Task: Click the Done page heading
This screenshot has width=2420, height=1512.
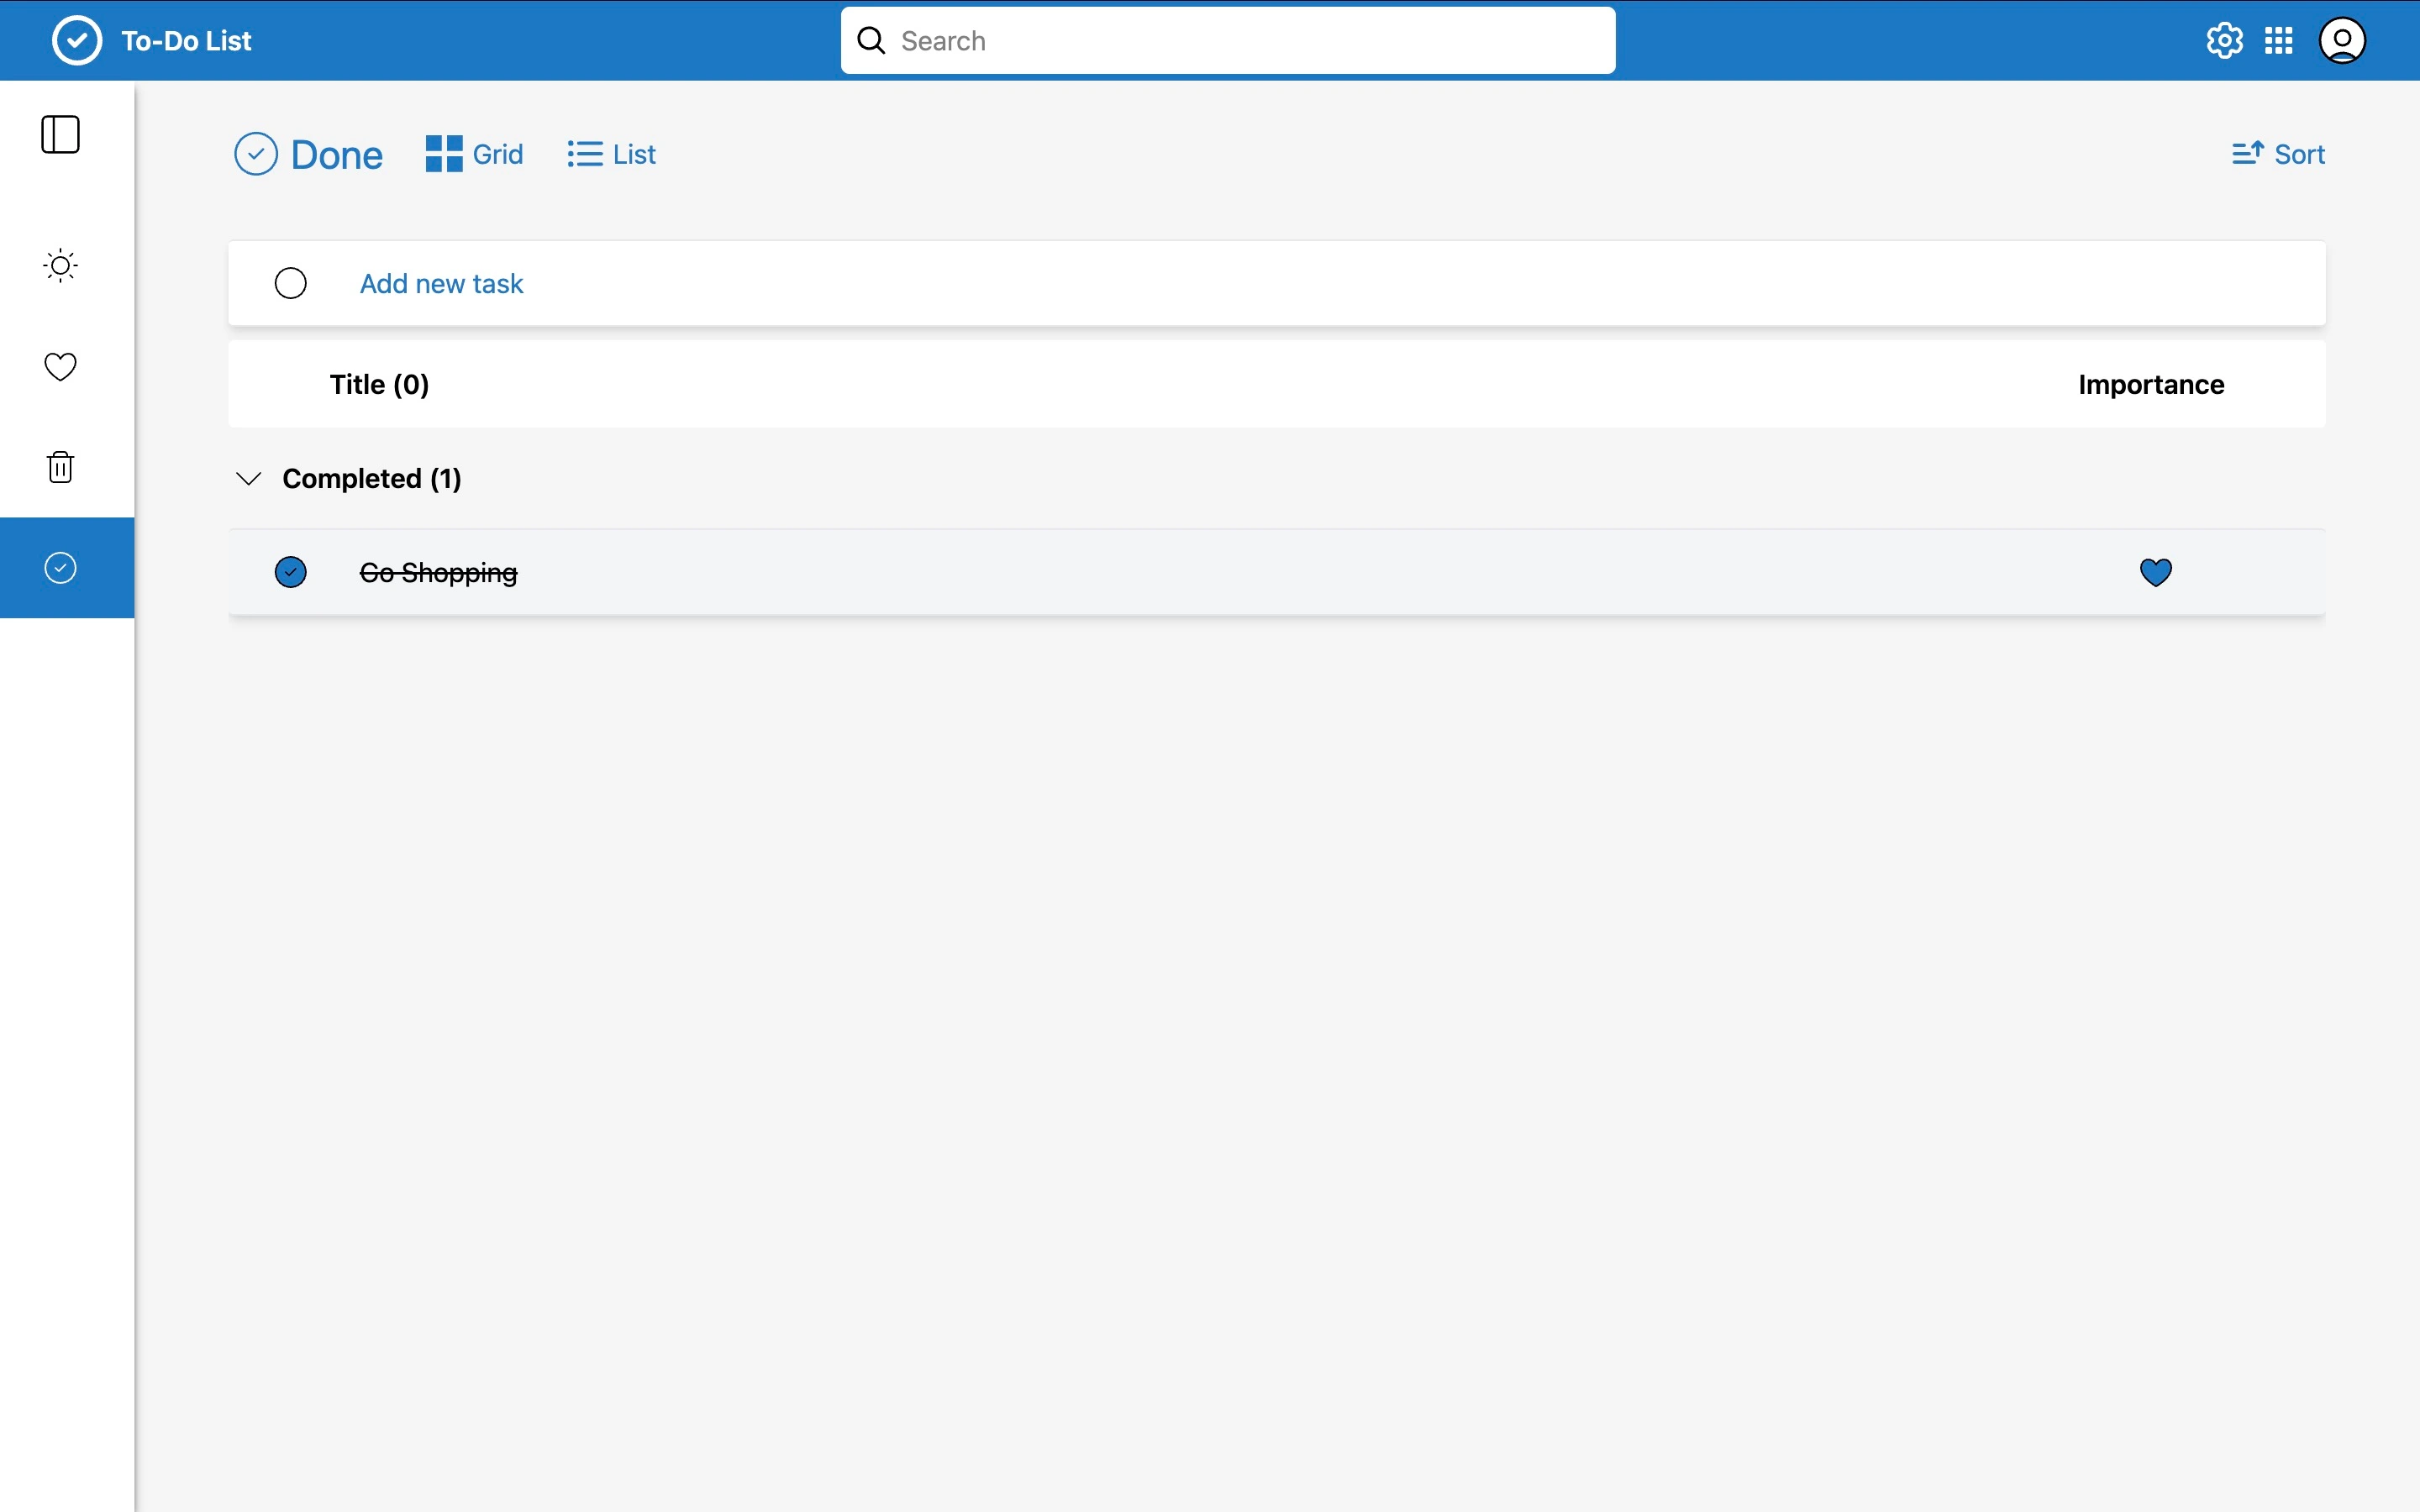Action: click(337, 155)
